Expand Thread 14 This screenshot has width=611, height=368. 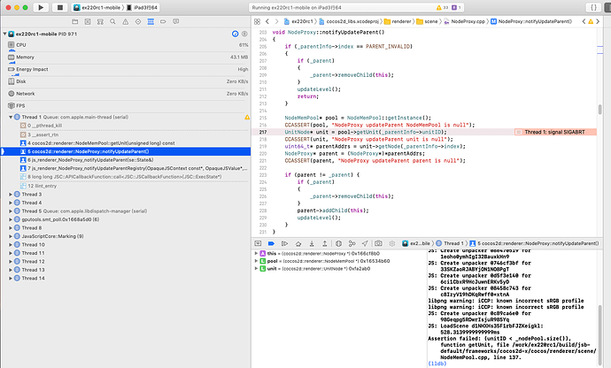coord(11,279)
